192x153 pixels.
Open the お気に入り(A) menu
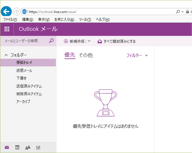[64, 20]
